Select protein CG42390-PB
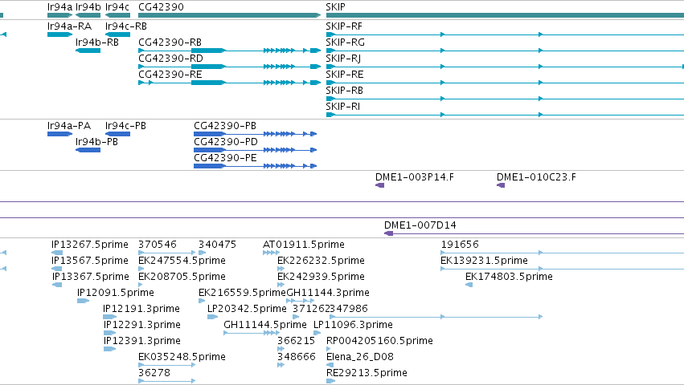 tap(255, 134)
